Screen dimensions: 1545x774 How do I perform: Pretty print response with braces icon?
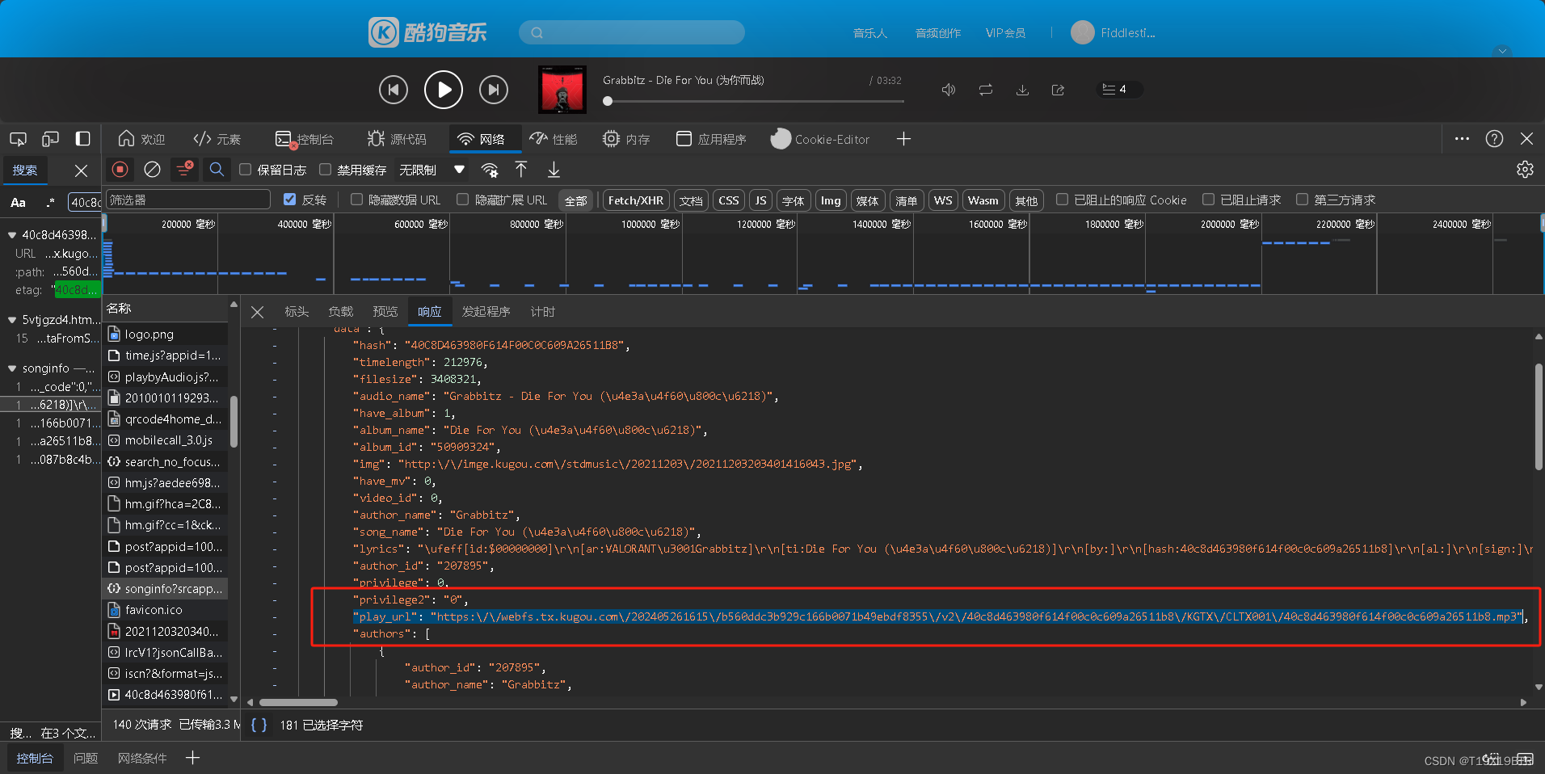(259, 725)
